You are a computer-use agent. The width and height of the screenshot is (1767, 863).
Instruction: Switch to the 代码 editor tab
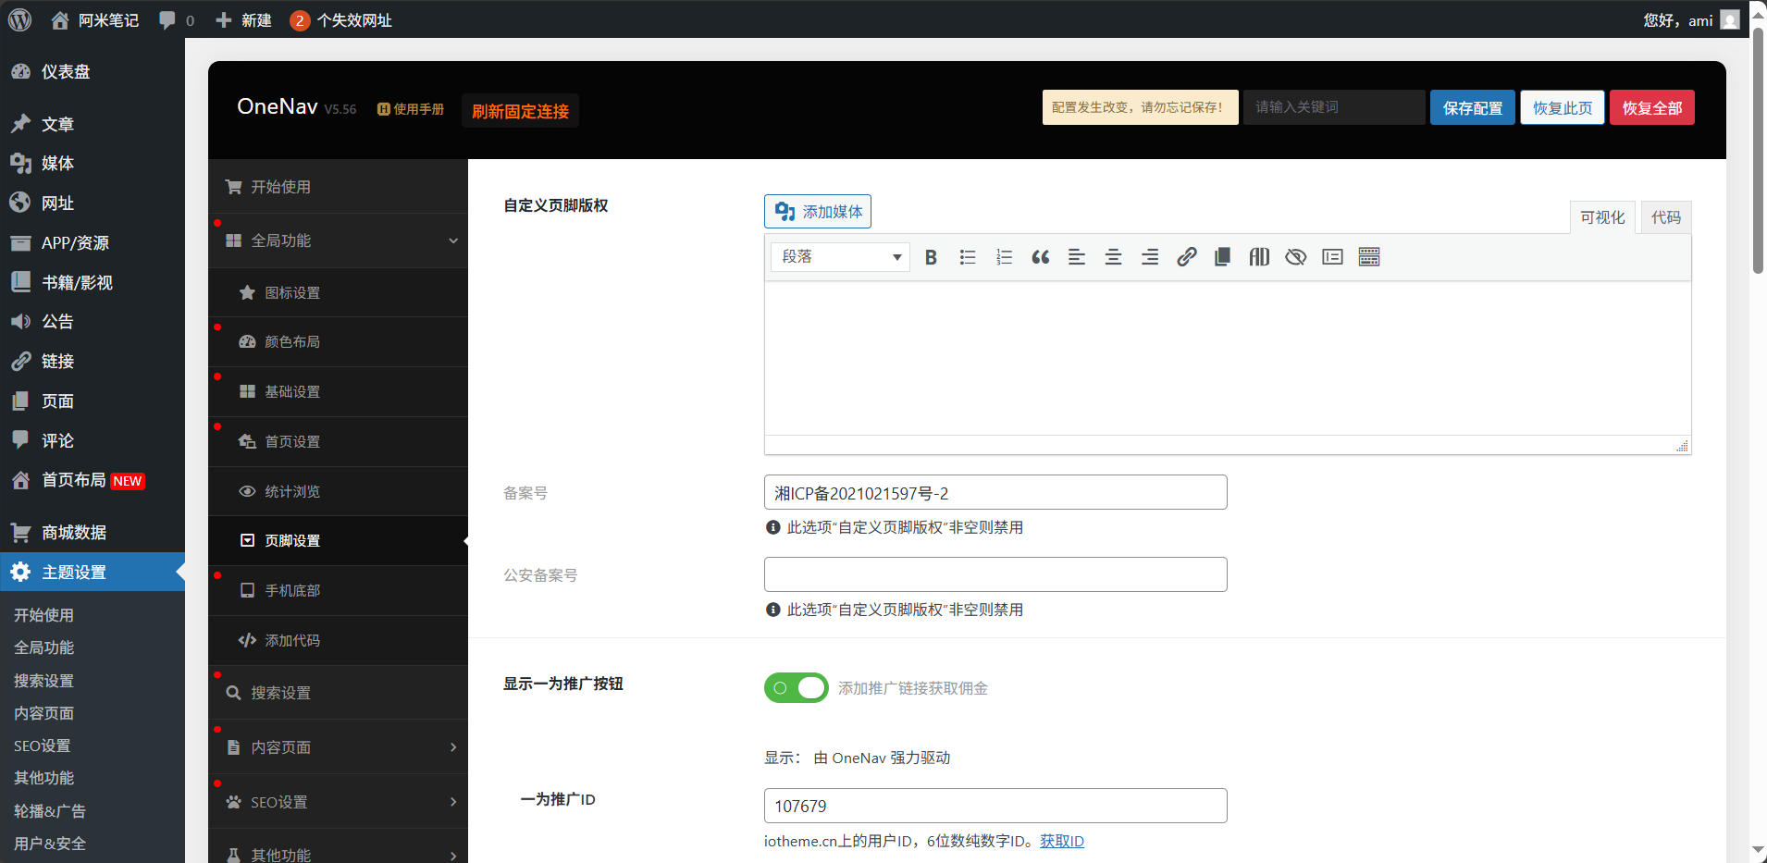coord(1665,217)
